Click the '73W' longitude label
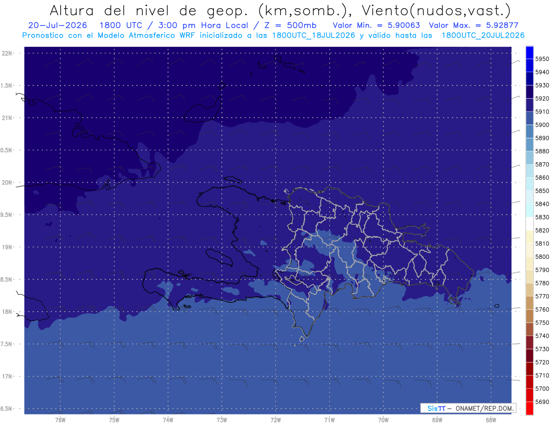551x426 pixels. tap(222, 420)
